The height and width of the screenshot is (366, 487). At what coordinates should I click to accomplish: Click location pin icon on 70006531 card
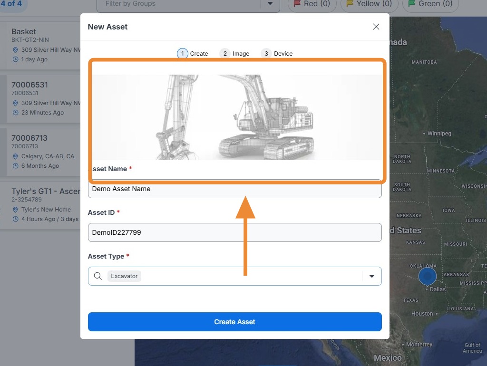[x=15, y=103]
